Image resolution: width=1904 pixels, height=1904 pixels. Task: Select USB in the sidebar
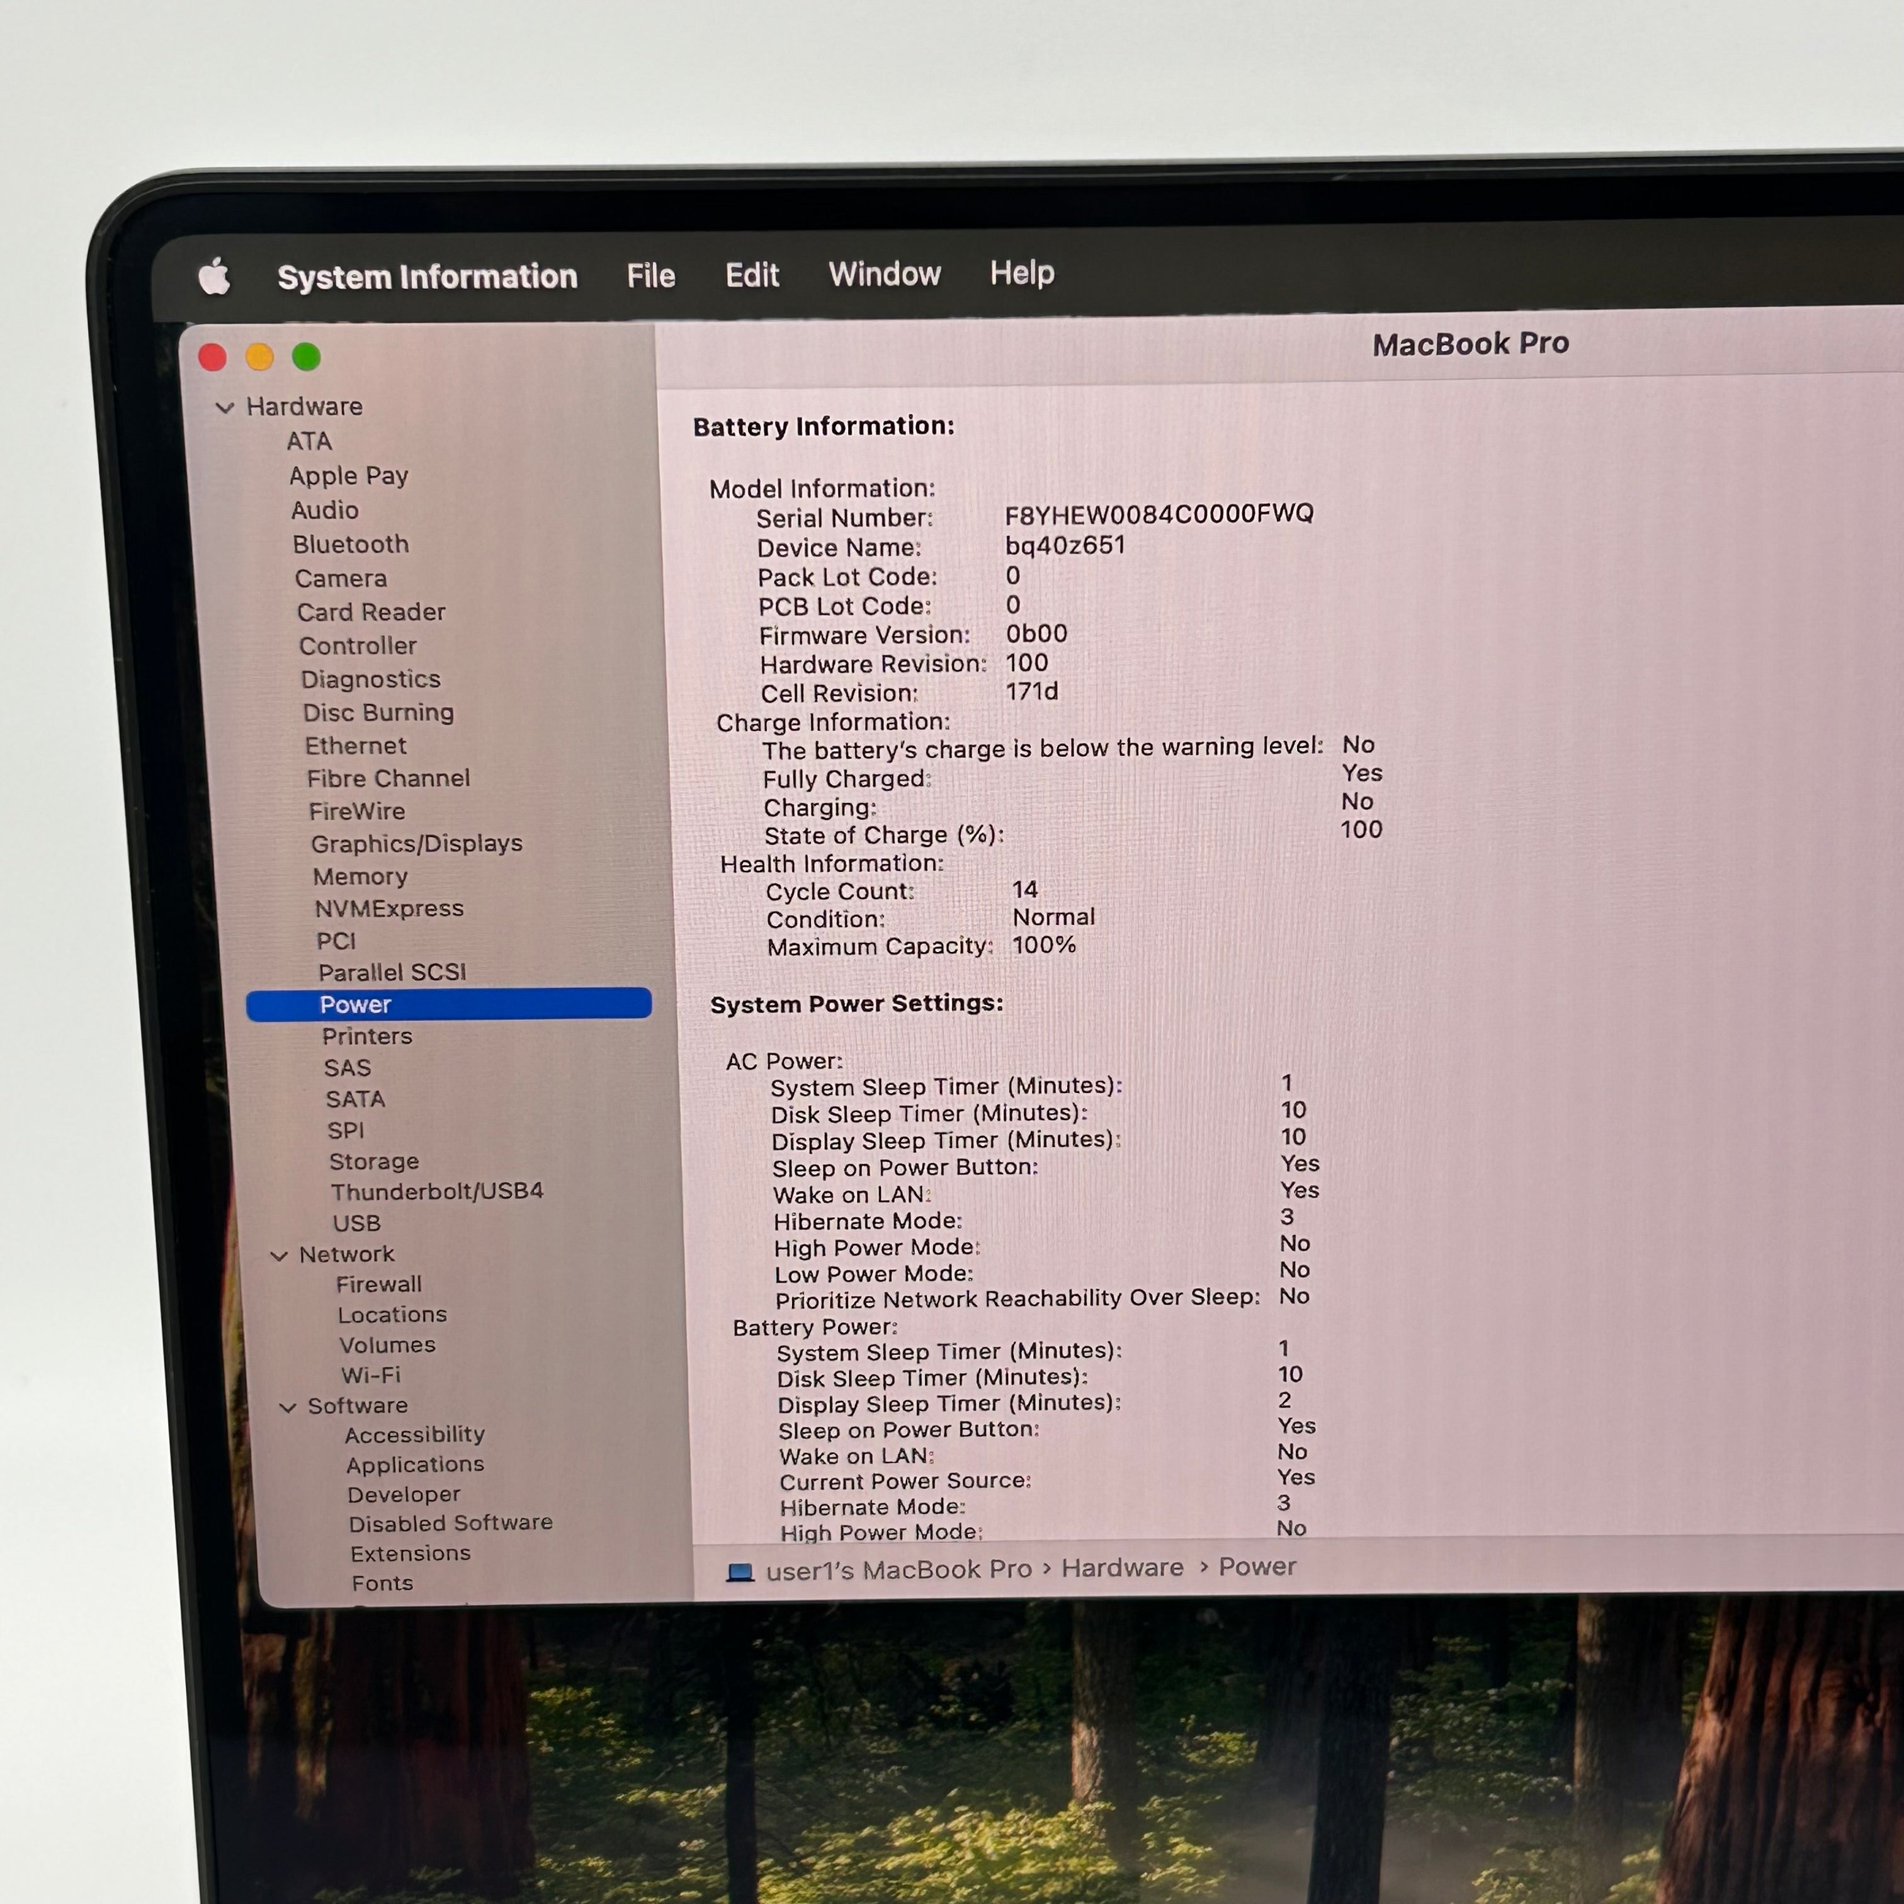pos(357,1224)
